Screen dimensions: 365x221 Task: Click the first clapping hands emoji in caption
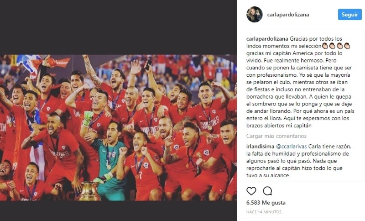[325, 46]
